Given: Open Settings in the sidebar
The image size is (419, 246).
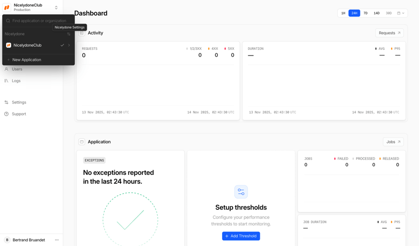Looking at the screenshot, I should [19, 102].
